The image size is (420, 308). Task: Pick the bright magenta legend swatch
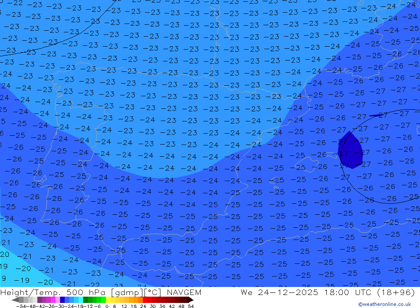pyautogui.click(x=53, y=300)
